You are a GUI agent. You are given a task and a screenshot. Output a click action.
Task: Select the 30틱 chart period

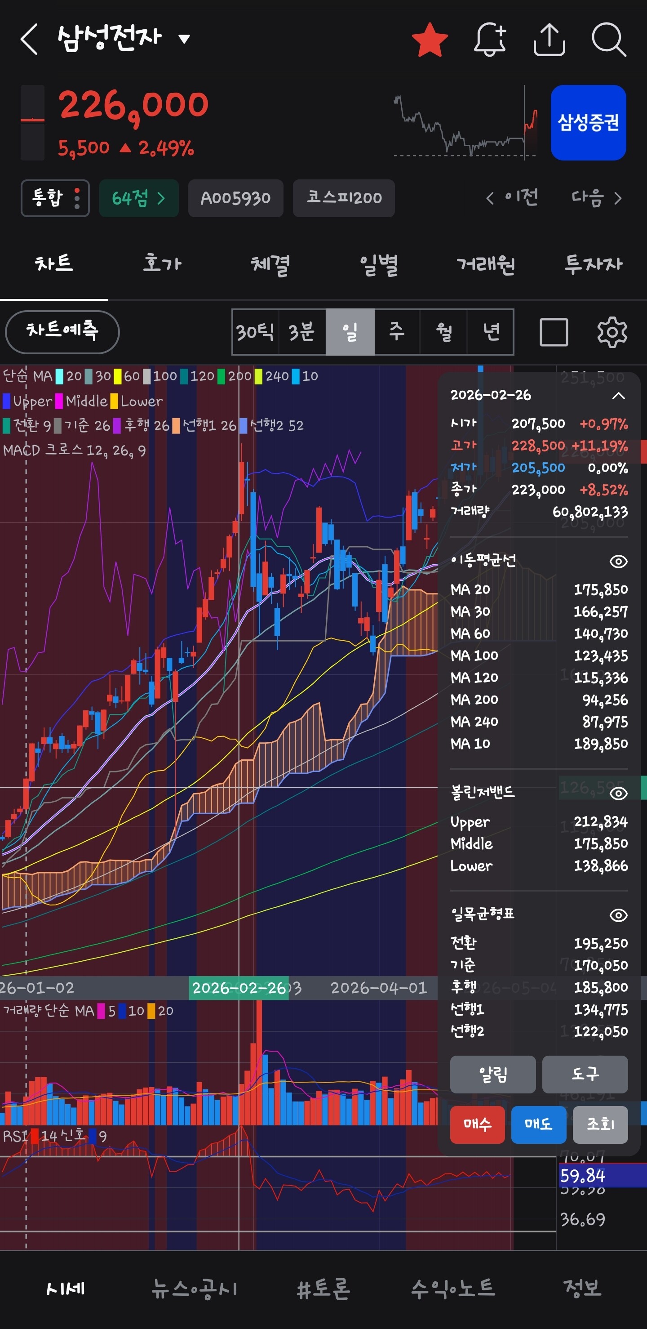pyautogui.click(x=255, y=332)
